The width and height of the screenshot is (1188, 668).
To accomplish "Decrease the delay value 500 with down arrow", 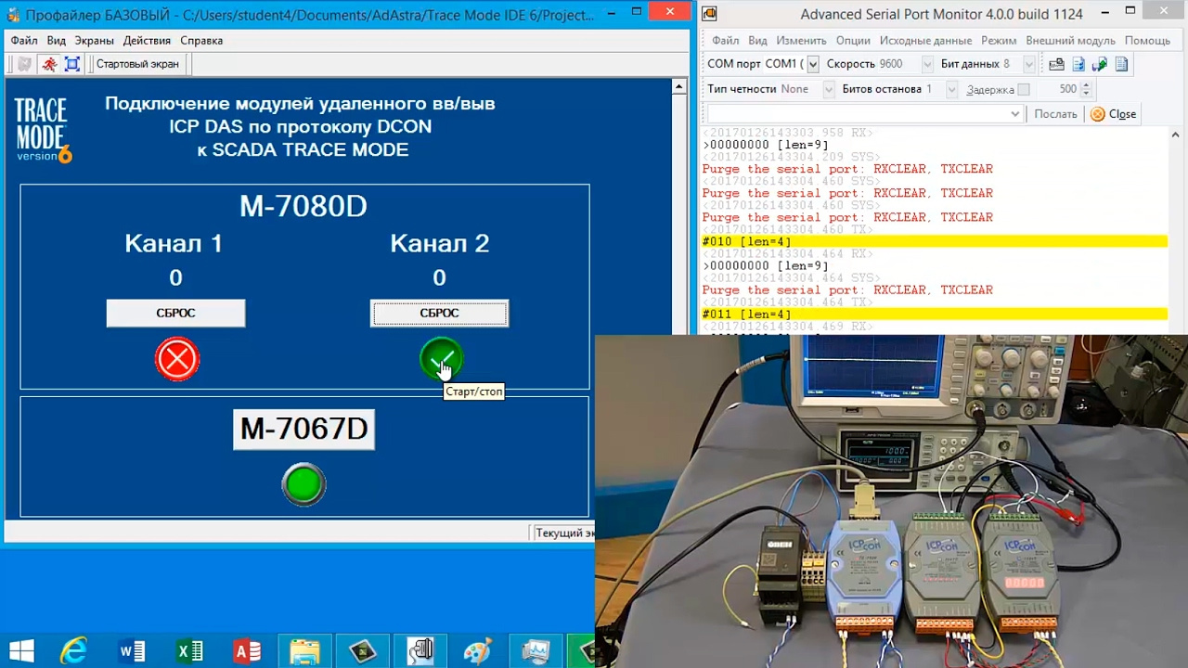I will coord(1085,94).
